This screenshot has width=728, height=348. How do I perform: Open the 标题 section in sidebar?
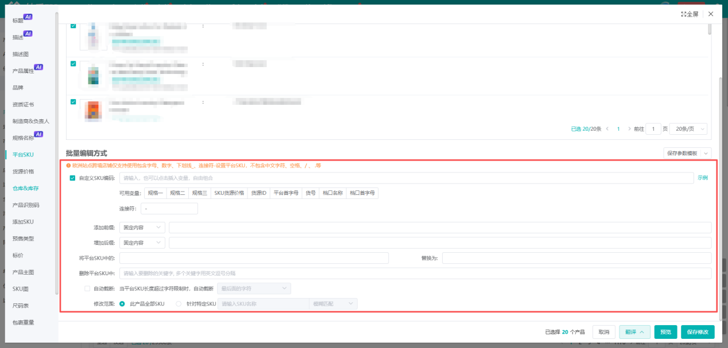(18, 21)
